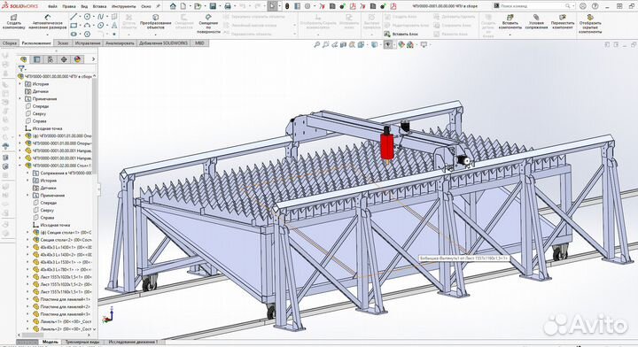Toggle the menu bar pin icon
Viewport: 638px width, 347px height.
pyautogui.click(x=159, y=6)
